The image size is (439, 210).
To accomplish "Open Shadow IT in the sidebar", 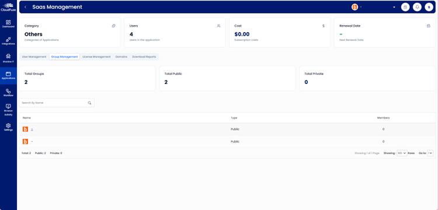I will tap(8, 58).
